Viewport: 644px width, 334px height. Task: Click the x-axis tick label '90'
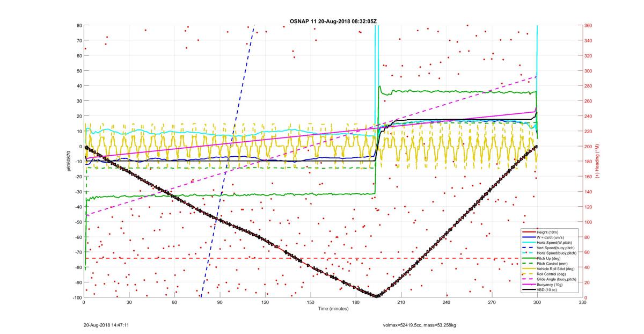(219, 303)
